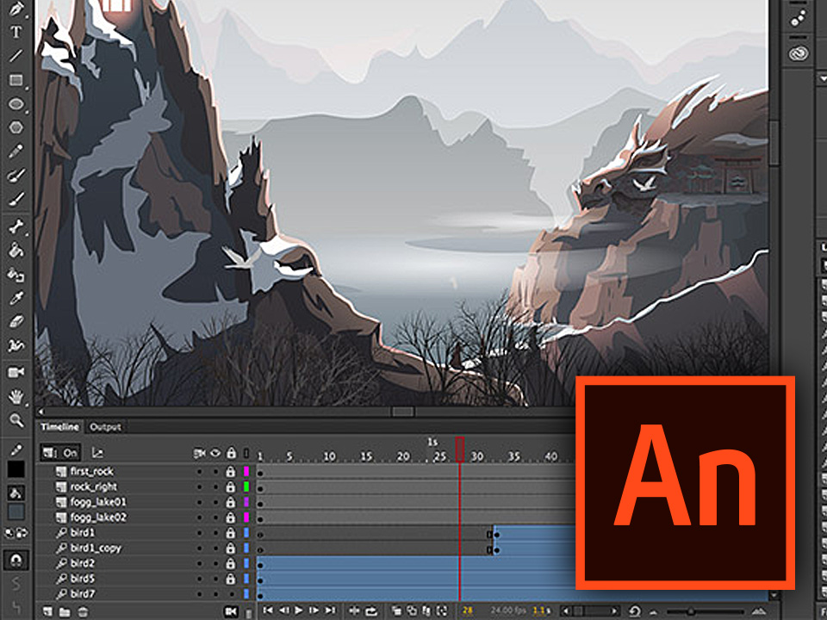Go to first frame

tap(268, 611)
